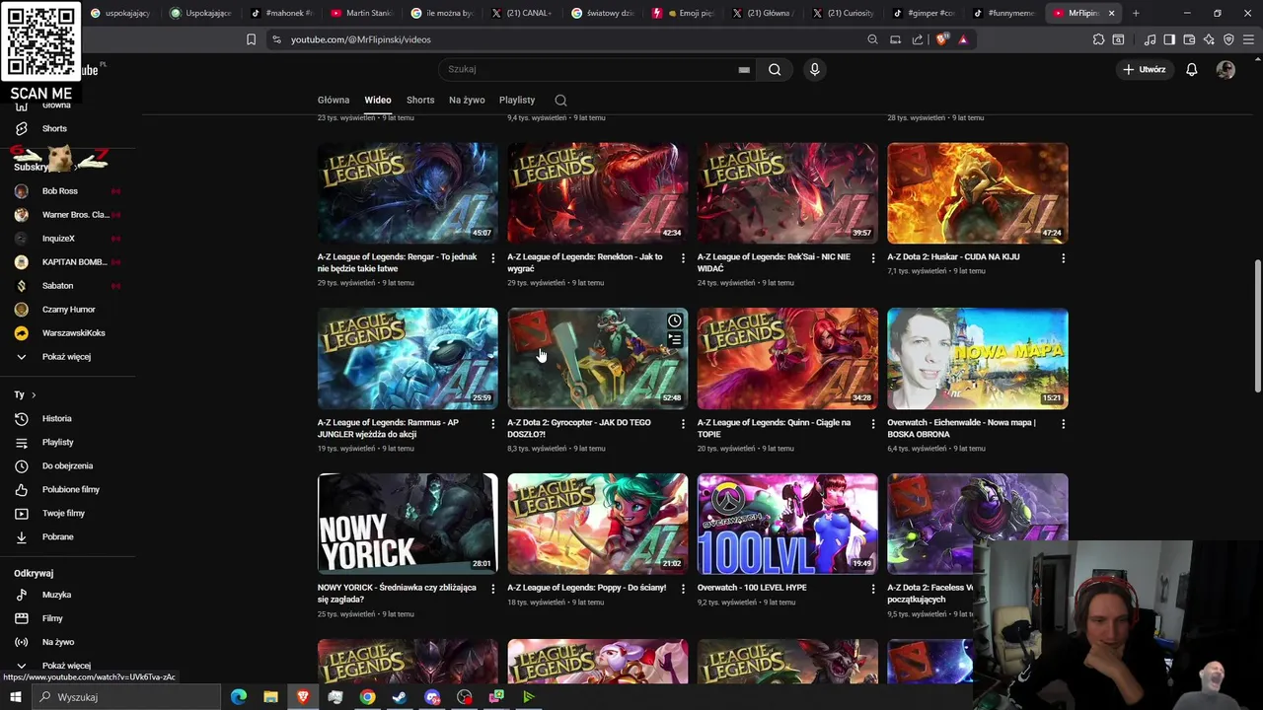
Task: Open Shorts in the sidebar
Action: click(x=54, y=128)
